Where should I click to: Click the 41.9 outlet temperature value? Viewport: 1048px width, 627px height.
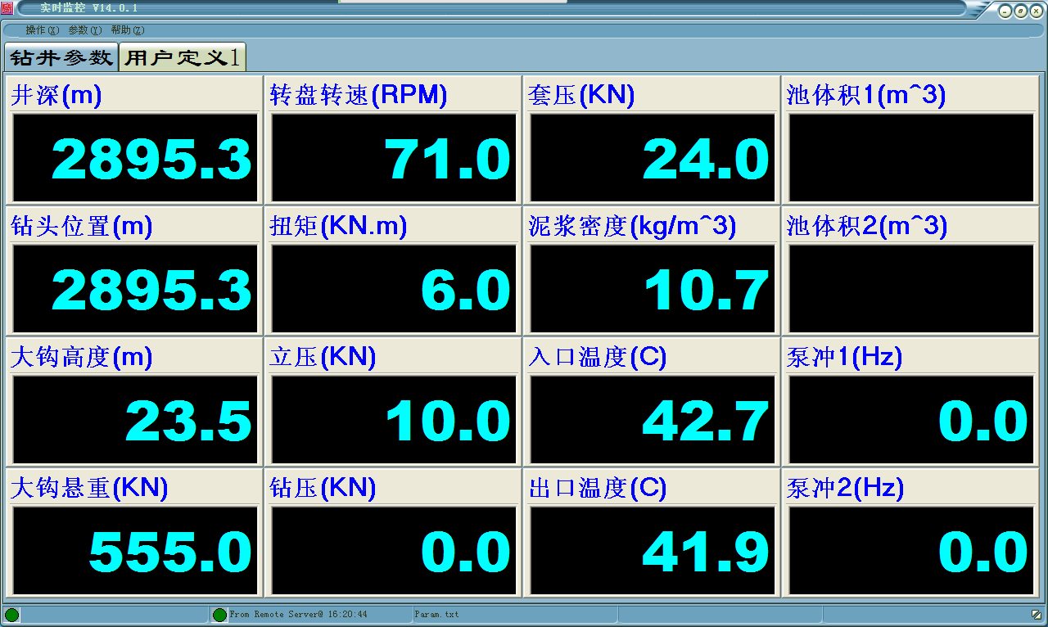707,552
